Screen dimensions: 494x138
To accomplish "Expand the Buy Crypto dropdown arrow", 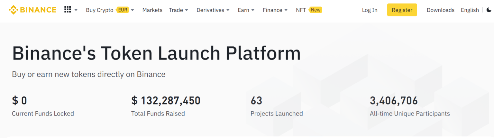I will click(133, 10).
